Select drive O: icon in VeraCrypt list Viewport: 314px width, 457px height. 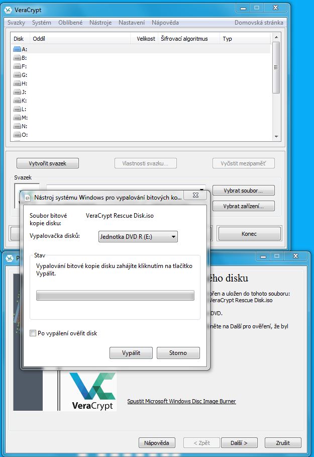click(x=17, y=135)
